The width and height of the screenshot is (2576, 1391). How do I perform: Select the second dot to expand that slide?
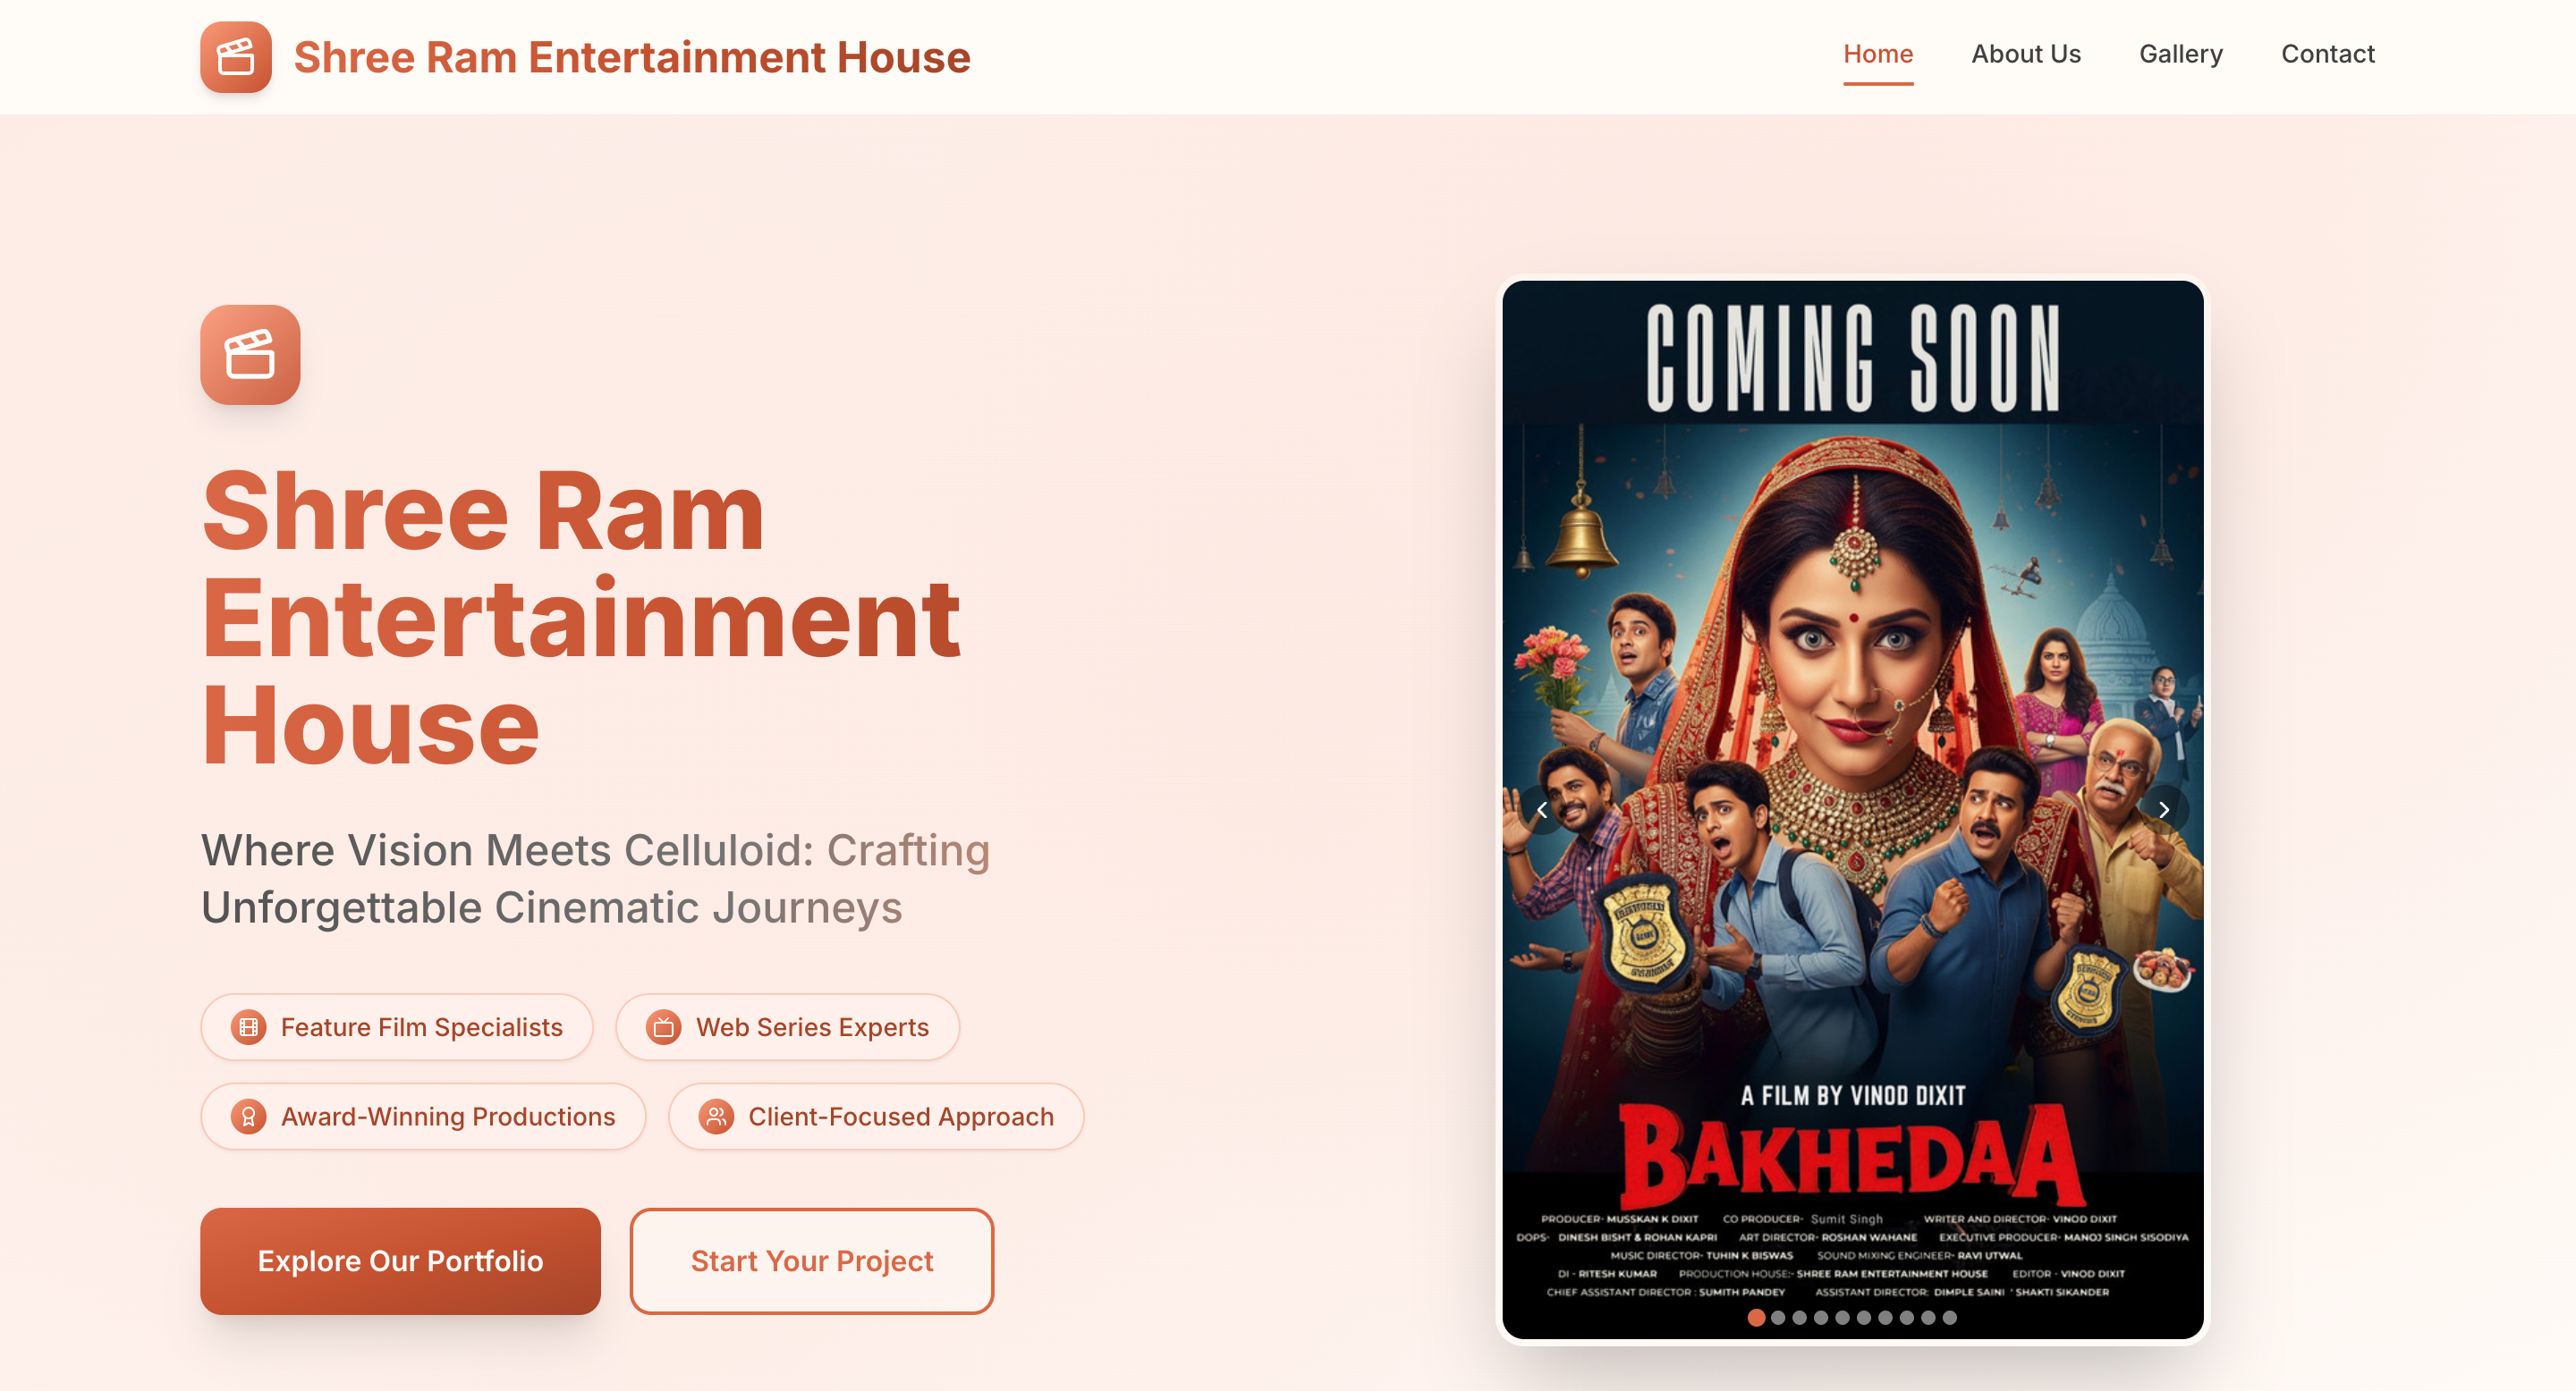1779,1319
